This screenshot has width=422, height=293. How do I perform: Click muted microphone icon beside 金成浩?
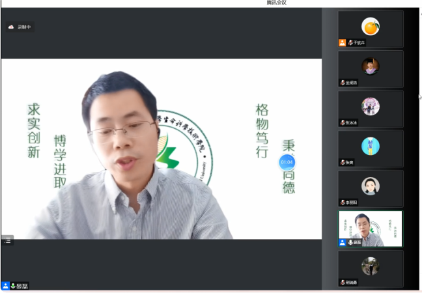pos(342,83)
